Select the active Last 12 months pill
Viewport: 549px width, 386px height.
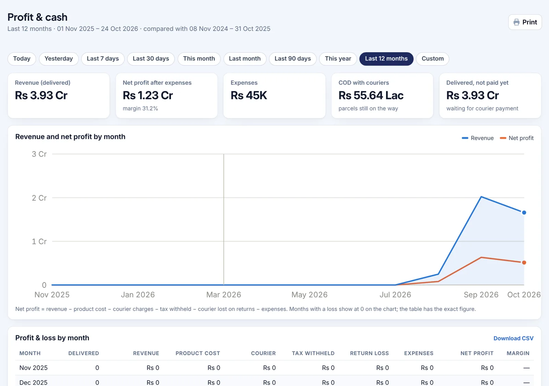(386, 59)
